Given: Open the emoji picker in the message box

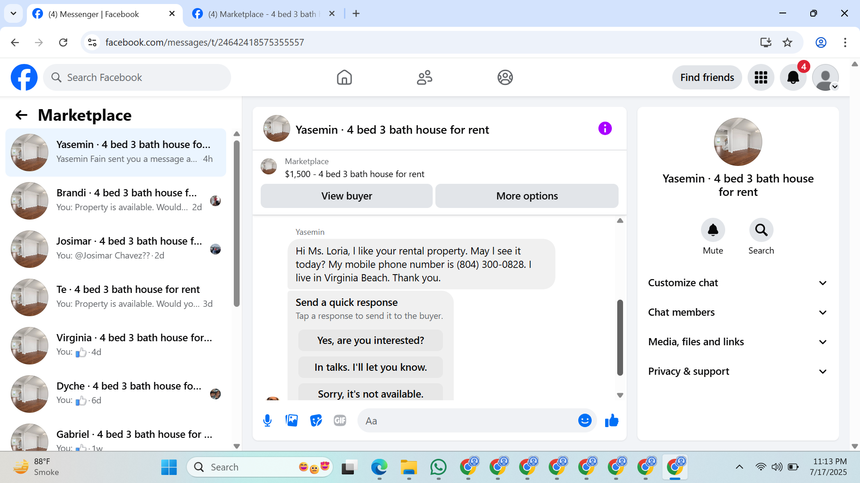Looking at the screenshot, I should tap(585, 421).
